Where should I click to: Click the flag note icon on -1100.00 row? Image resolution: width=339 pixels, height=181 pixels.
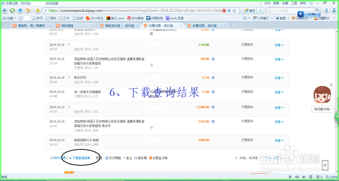coord(69,107)
